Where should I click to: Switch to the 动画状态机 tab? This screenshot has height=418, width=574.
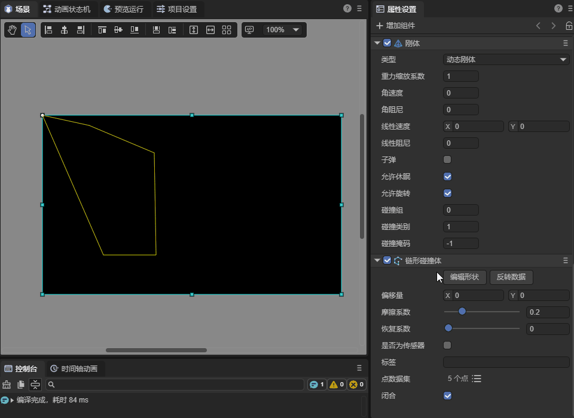coord(67,10)
